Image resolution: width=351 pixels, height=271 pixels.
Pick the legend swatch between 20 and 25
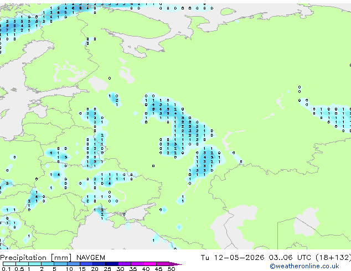(x=99, y=264)
